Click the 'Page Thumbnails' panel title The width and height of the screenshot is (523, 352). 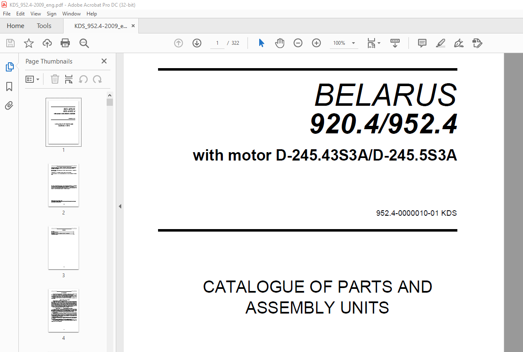tap(49, 61)
